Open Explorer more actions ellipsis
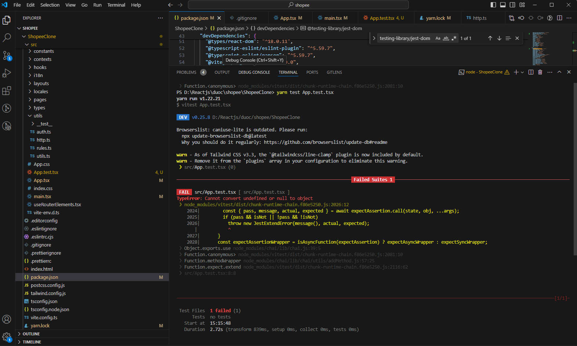Screen dimensions: 577x346 tap(160, 18)
